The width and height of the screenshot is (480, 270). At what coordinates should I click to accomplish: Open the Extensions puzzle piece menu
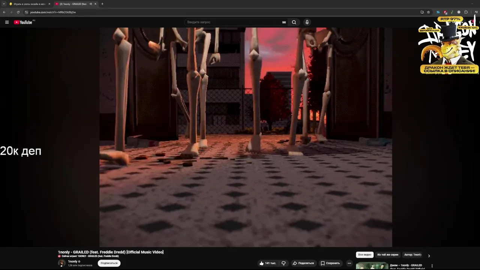pos(466,12)
